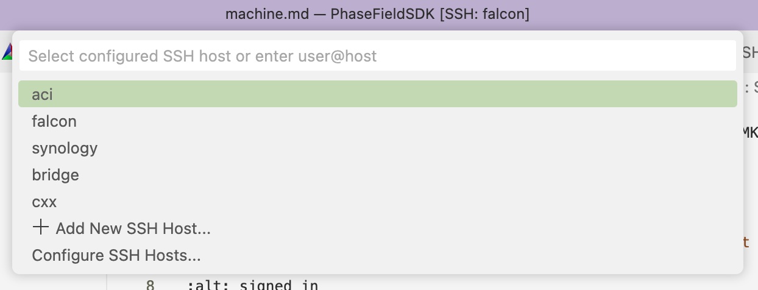Select the highlighted aci SSH host

coord(43,94)
